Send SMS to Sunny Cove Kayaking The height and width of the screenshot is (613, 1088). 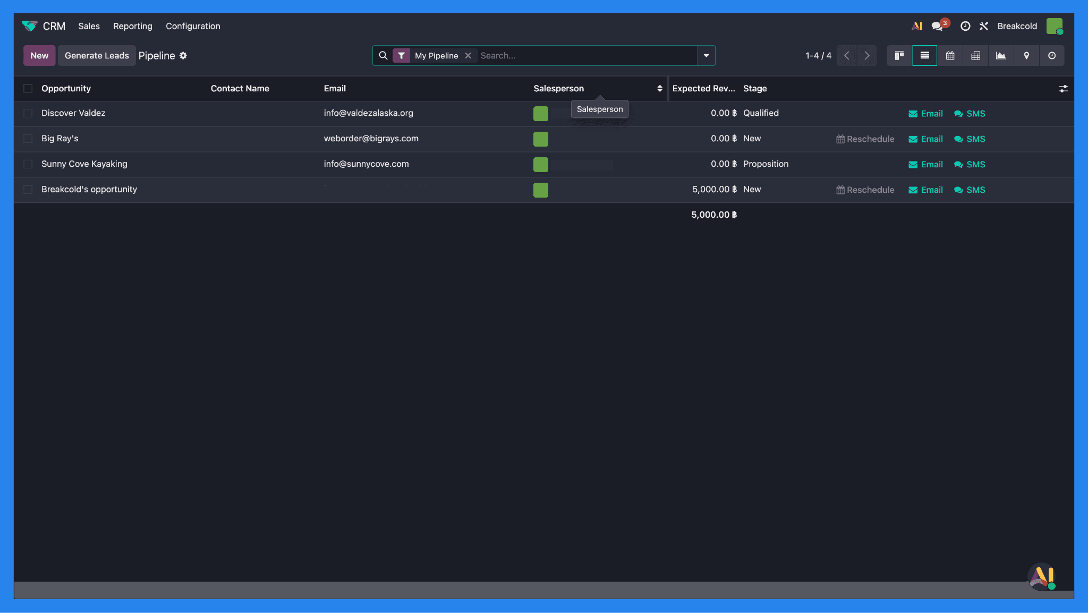pyautogui.click(x=969, y=164)
